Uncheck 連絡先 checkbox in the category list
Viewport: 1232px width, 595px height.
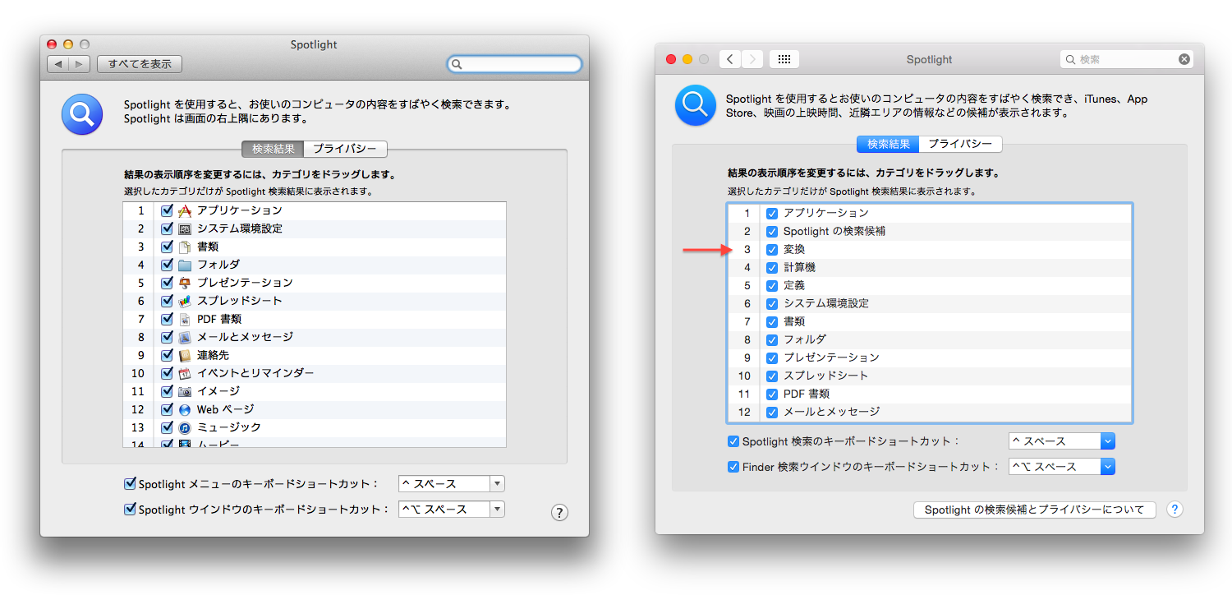pyautogui.click(x=168, y=356)
